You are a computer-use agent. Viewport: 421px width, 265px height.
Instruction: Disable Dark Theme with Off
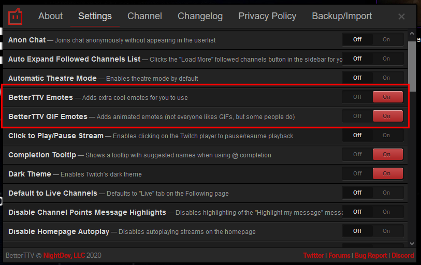click(357, 173)
